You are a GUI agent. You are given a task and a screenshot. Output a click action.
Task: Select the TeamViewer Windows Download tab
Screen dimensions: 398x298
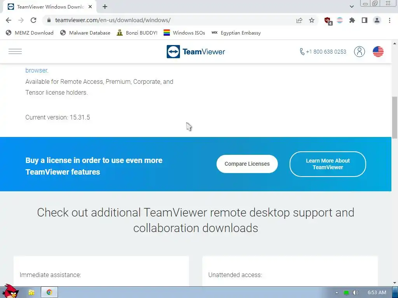(50, 7)
